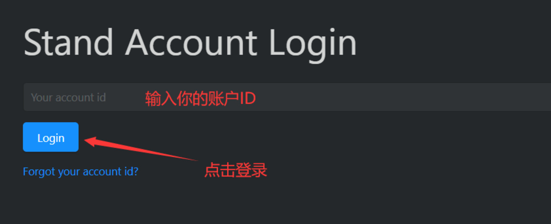Click the "账户" characters in the red annotation
Viewport: 551px width, 224px height.
pyautogui.click(x=223, y=99)
